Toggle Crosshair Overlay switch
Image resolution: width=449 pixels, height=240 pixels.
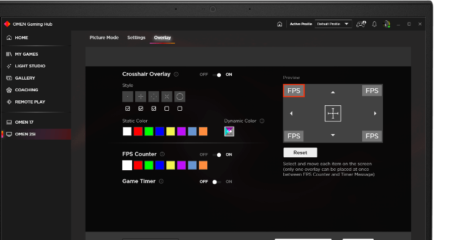pyautogui.click(x=217, y=75)
